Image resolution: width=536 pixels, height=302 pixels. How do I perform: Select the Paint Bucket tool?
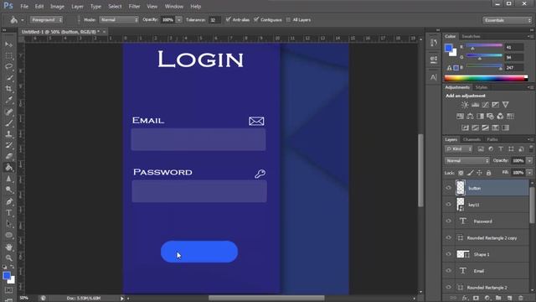(9, 168)
